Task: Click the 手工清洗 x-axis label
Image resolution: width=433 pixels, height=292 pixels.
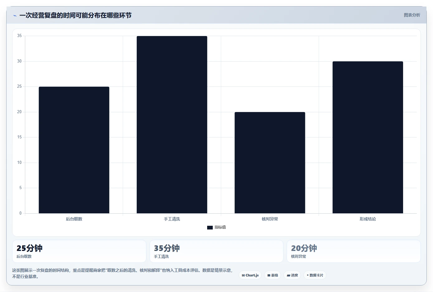Action: click(x=172, y=219)
